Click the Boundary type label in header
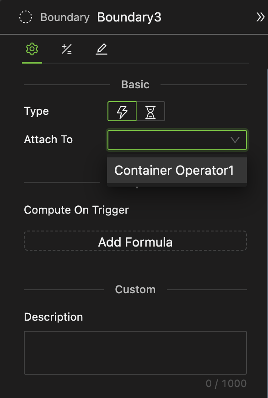 65,17
